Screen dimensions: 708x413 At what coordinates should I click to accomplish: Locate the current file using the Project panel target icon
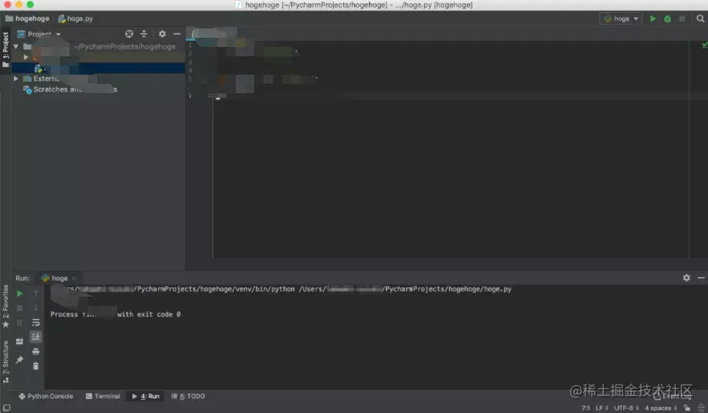[x=129, y=34]
